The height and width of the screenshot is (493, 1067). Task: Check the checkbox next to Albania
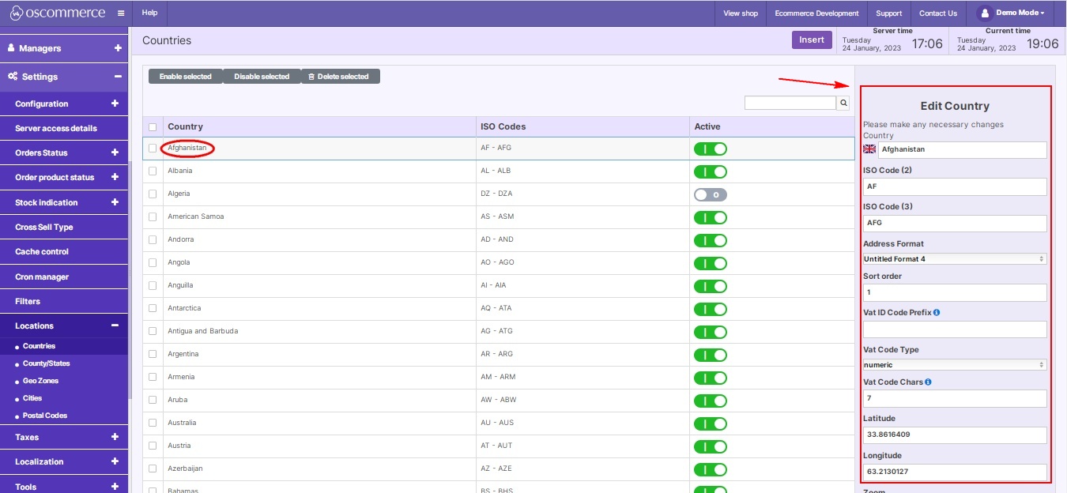[153, 171]
